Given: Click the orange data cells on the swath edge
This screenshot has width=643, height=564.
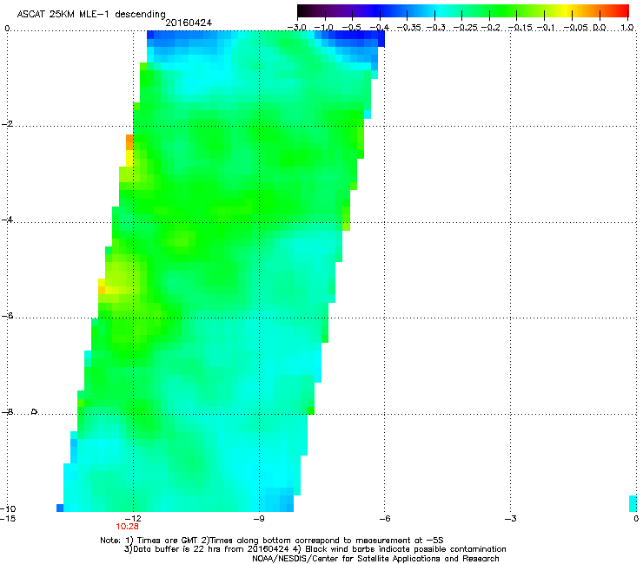Looking at the screenshot, I should (x=129, y=142).
